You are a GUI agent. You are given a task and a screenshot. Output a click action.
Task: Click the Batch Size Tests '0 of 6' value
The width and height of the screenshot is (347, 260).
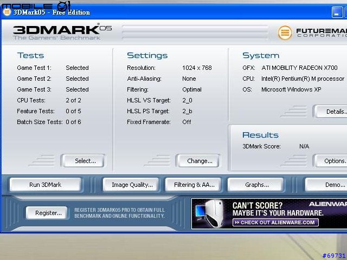(73, 122)
